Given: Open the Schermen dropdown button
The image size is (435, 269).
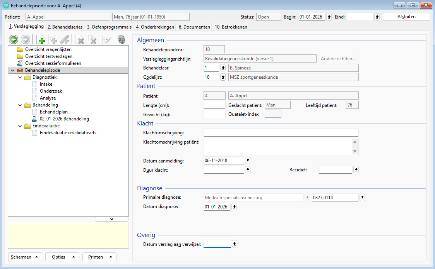Looking at the screenshot, I should (25, 257).
